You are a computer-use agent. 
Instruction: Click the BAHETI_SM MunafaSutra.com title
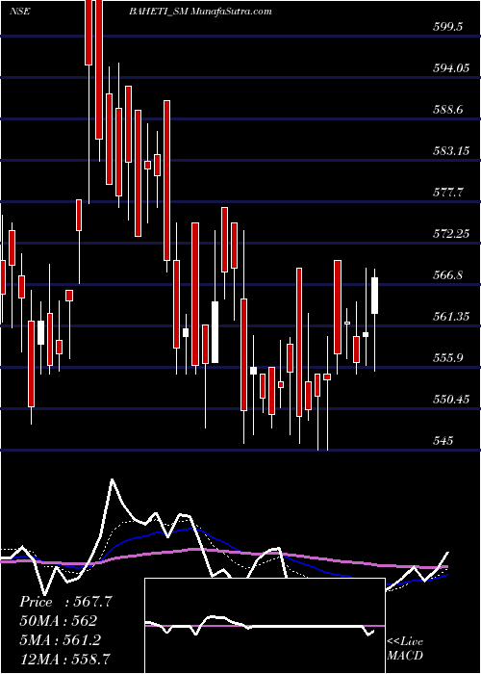[200, 12]
